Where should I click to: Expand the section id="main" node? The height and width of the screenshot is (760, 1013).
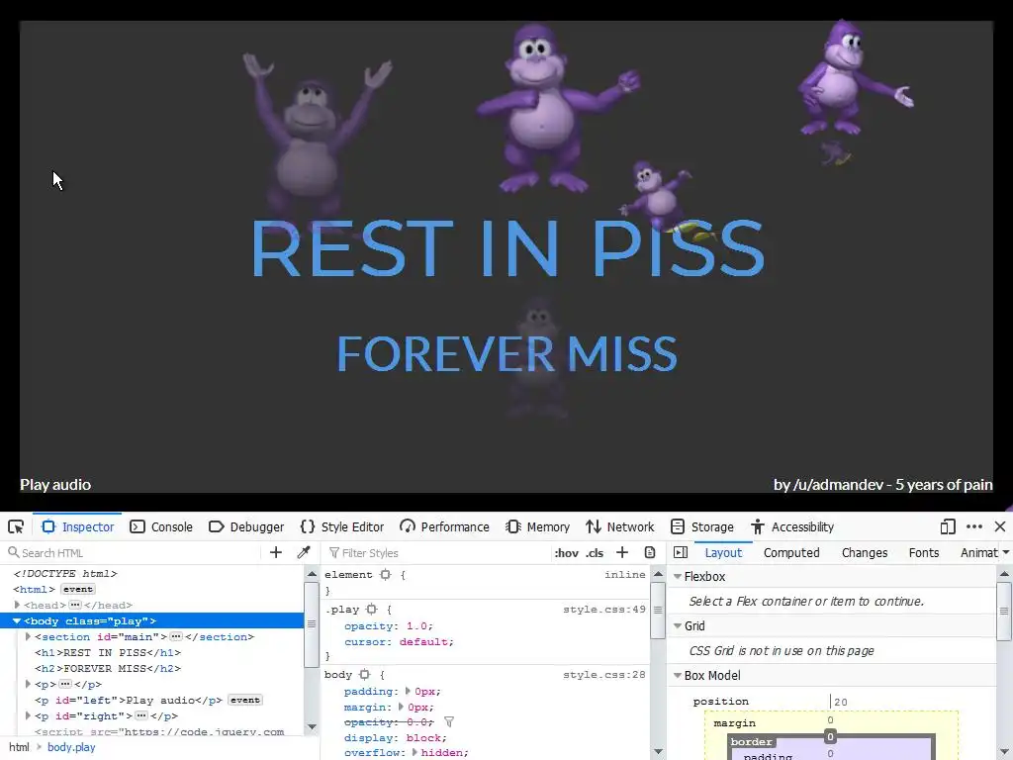pyautogui.click(x=28, y=636)
